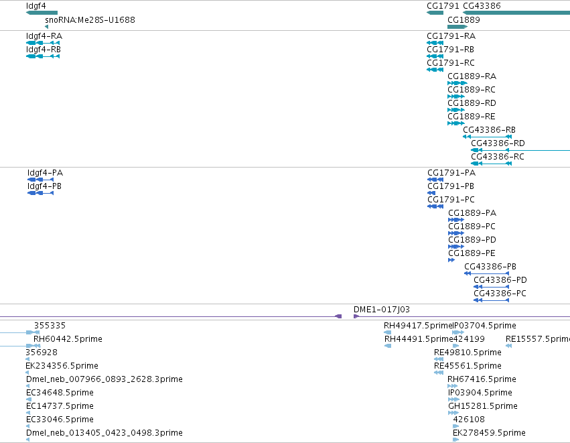Open EST EC14737.5prime
The image size is (570, 443).
60,406
